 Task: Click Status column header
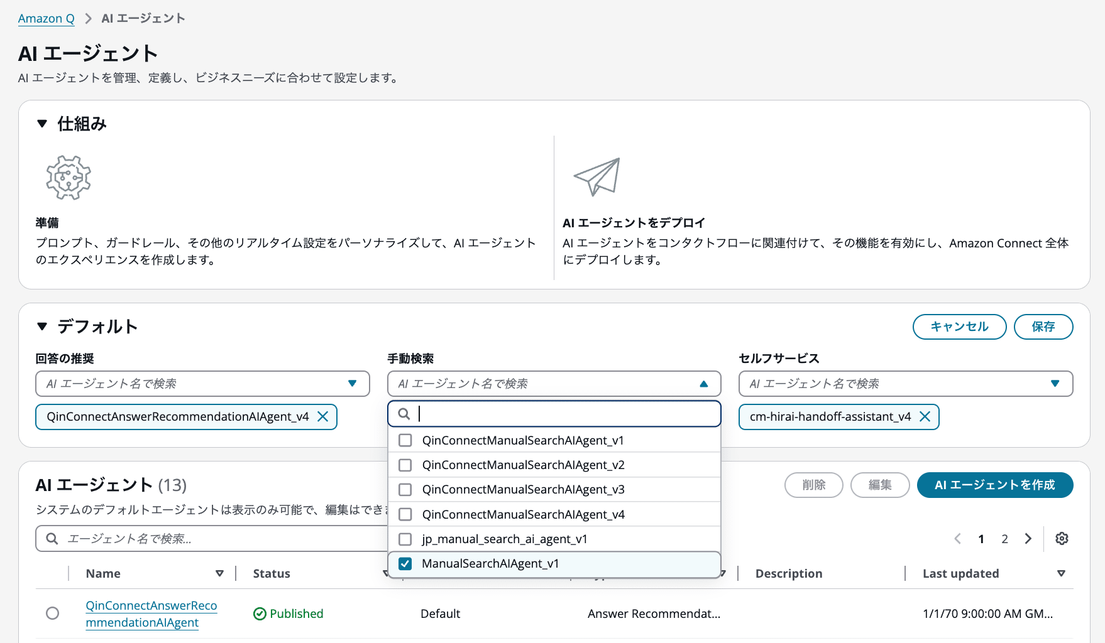[x=272, y=573]
